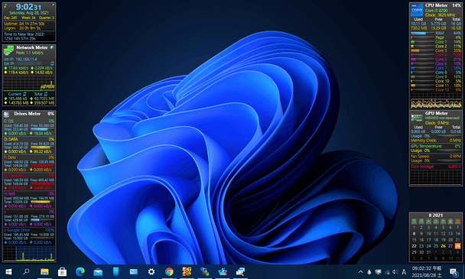Reset the Total traffic counter
The image size is (465, 279).
point(46,94)
